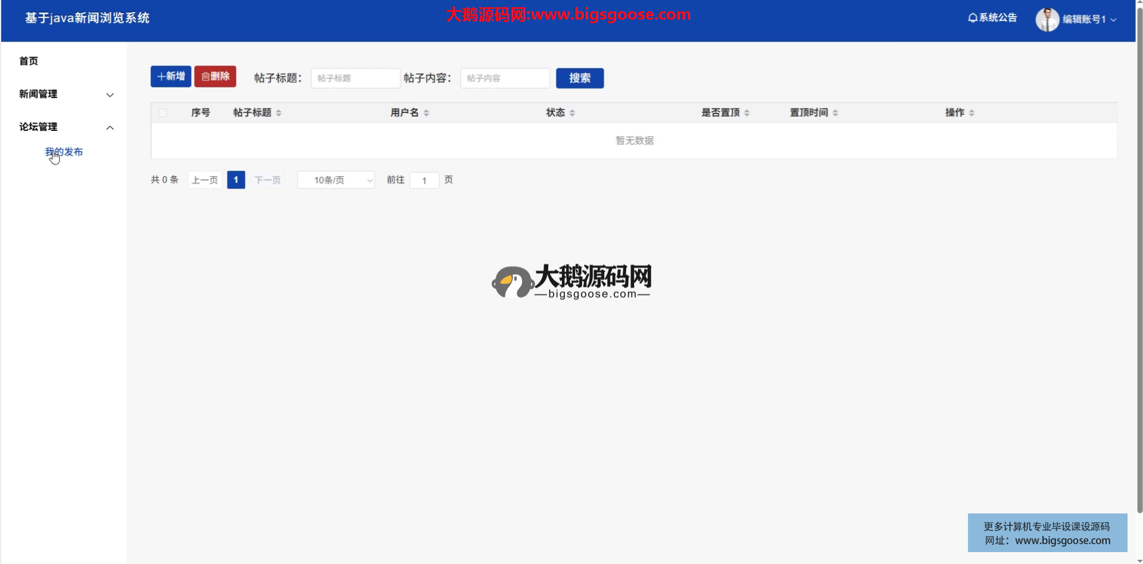Click the user avatar picture
Viewport: 1143px width, 564px height.
pos(1047,19)
